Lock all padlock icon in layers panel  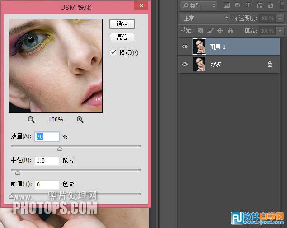click(231, 31)
